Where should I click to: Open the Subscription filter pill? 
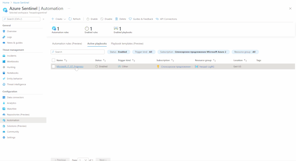[193, 52]
